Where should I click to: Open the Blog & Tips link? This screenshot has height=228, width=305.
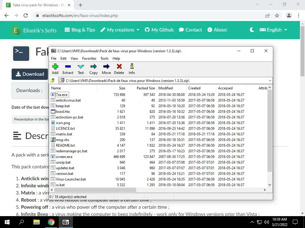(80, 30)
